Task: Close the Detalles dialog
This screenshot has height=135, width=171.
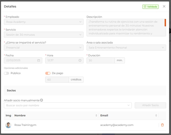Action: (x=164, y=6)
